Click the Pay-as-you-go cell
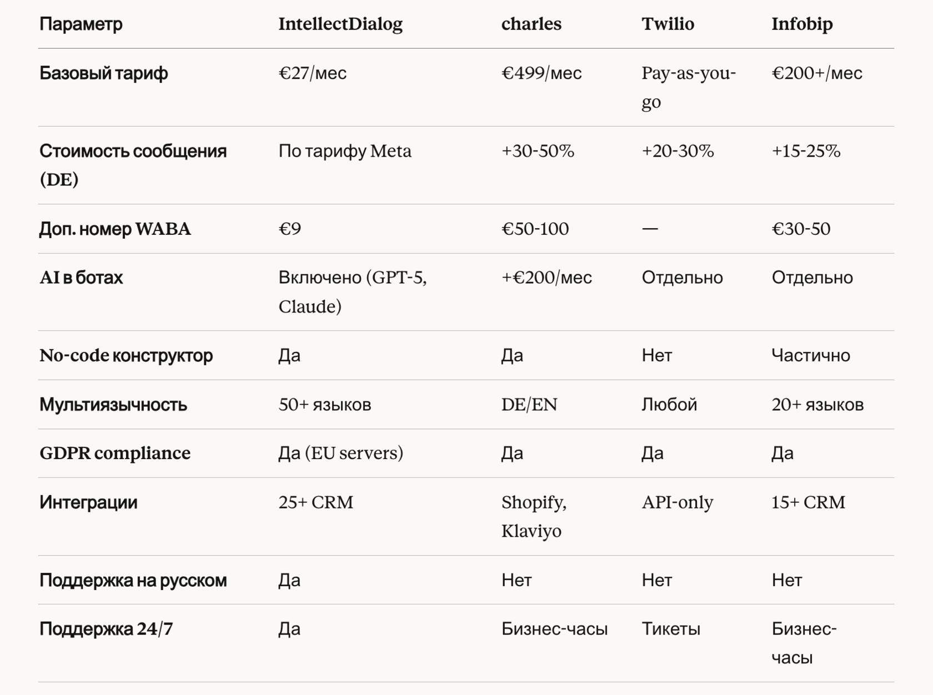 [x=688, y=87]
